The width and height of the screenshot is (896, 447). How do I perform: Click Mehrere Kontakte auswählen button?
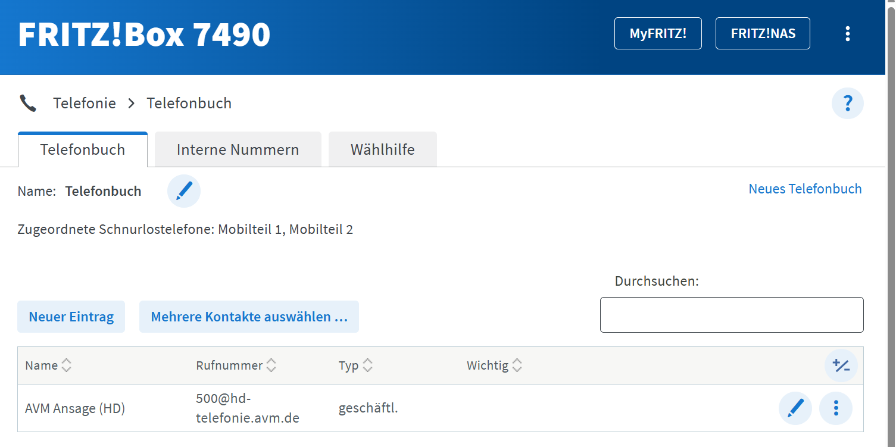249,317
